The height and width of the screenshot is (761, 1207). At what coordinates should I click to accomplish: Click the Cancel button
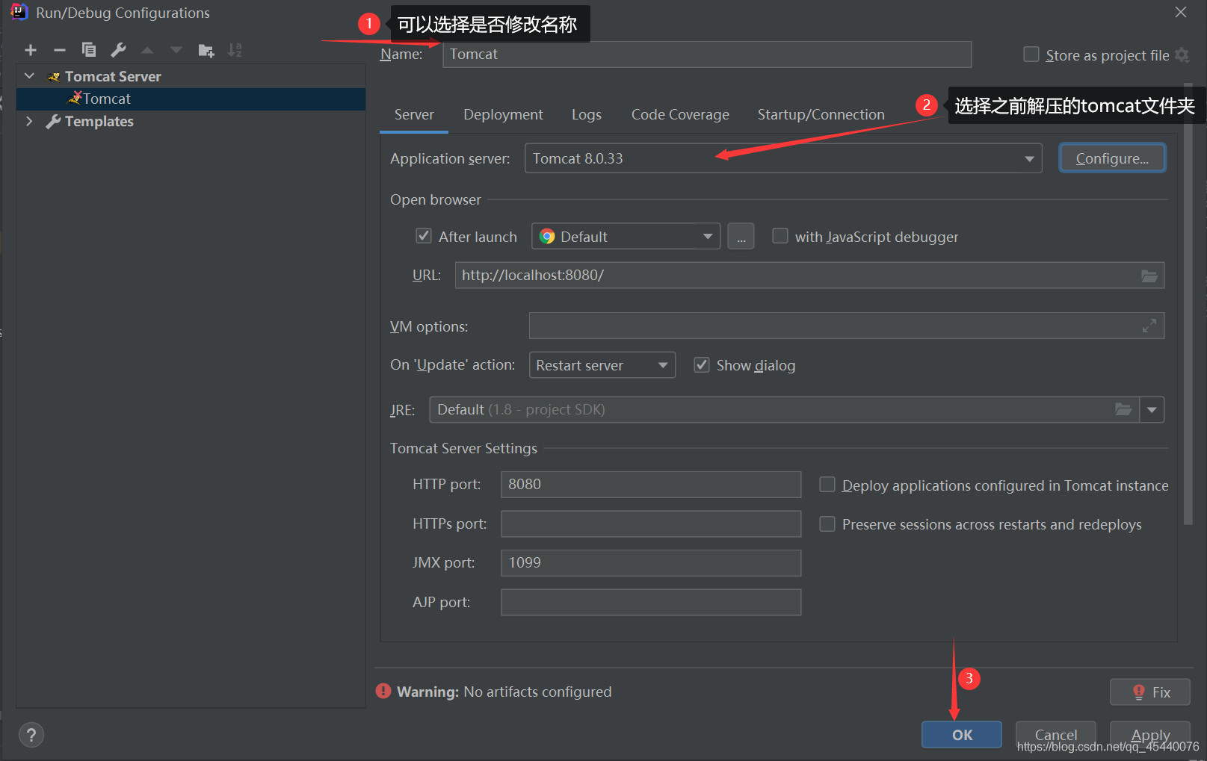[1056, 735]
